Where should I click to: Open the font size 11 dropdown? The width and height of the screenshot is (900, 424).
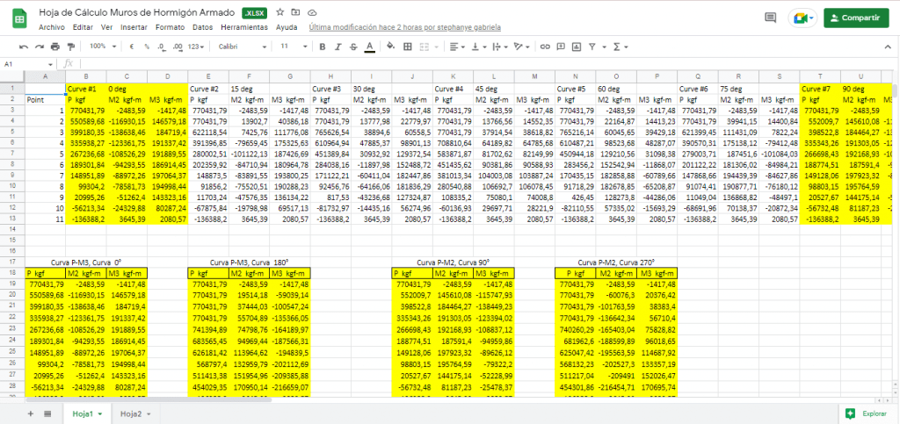294,47
